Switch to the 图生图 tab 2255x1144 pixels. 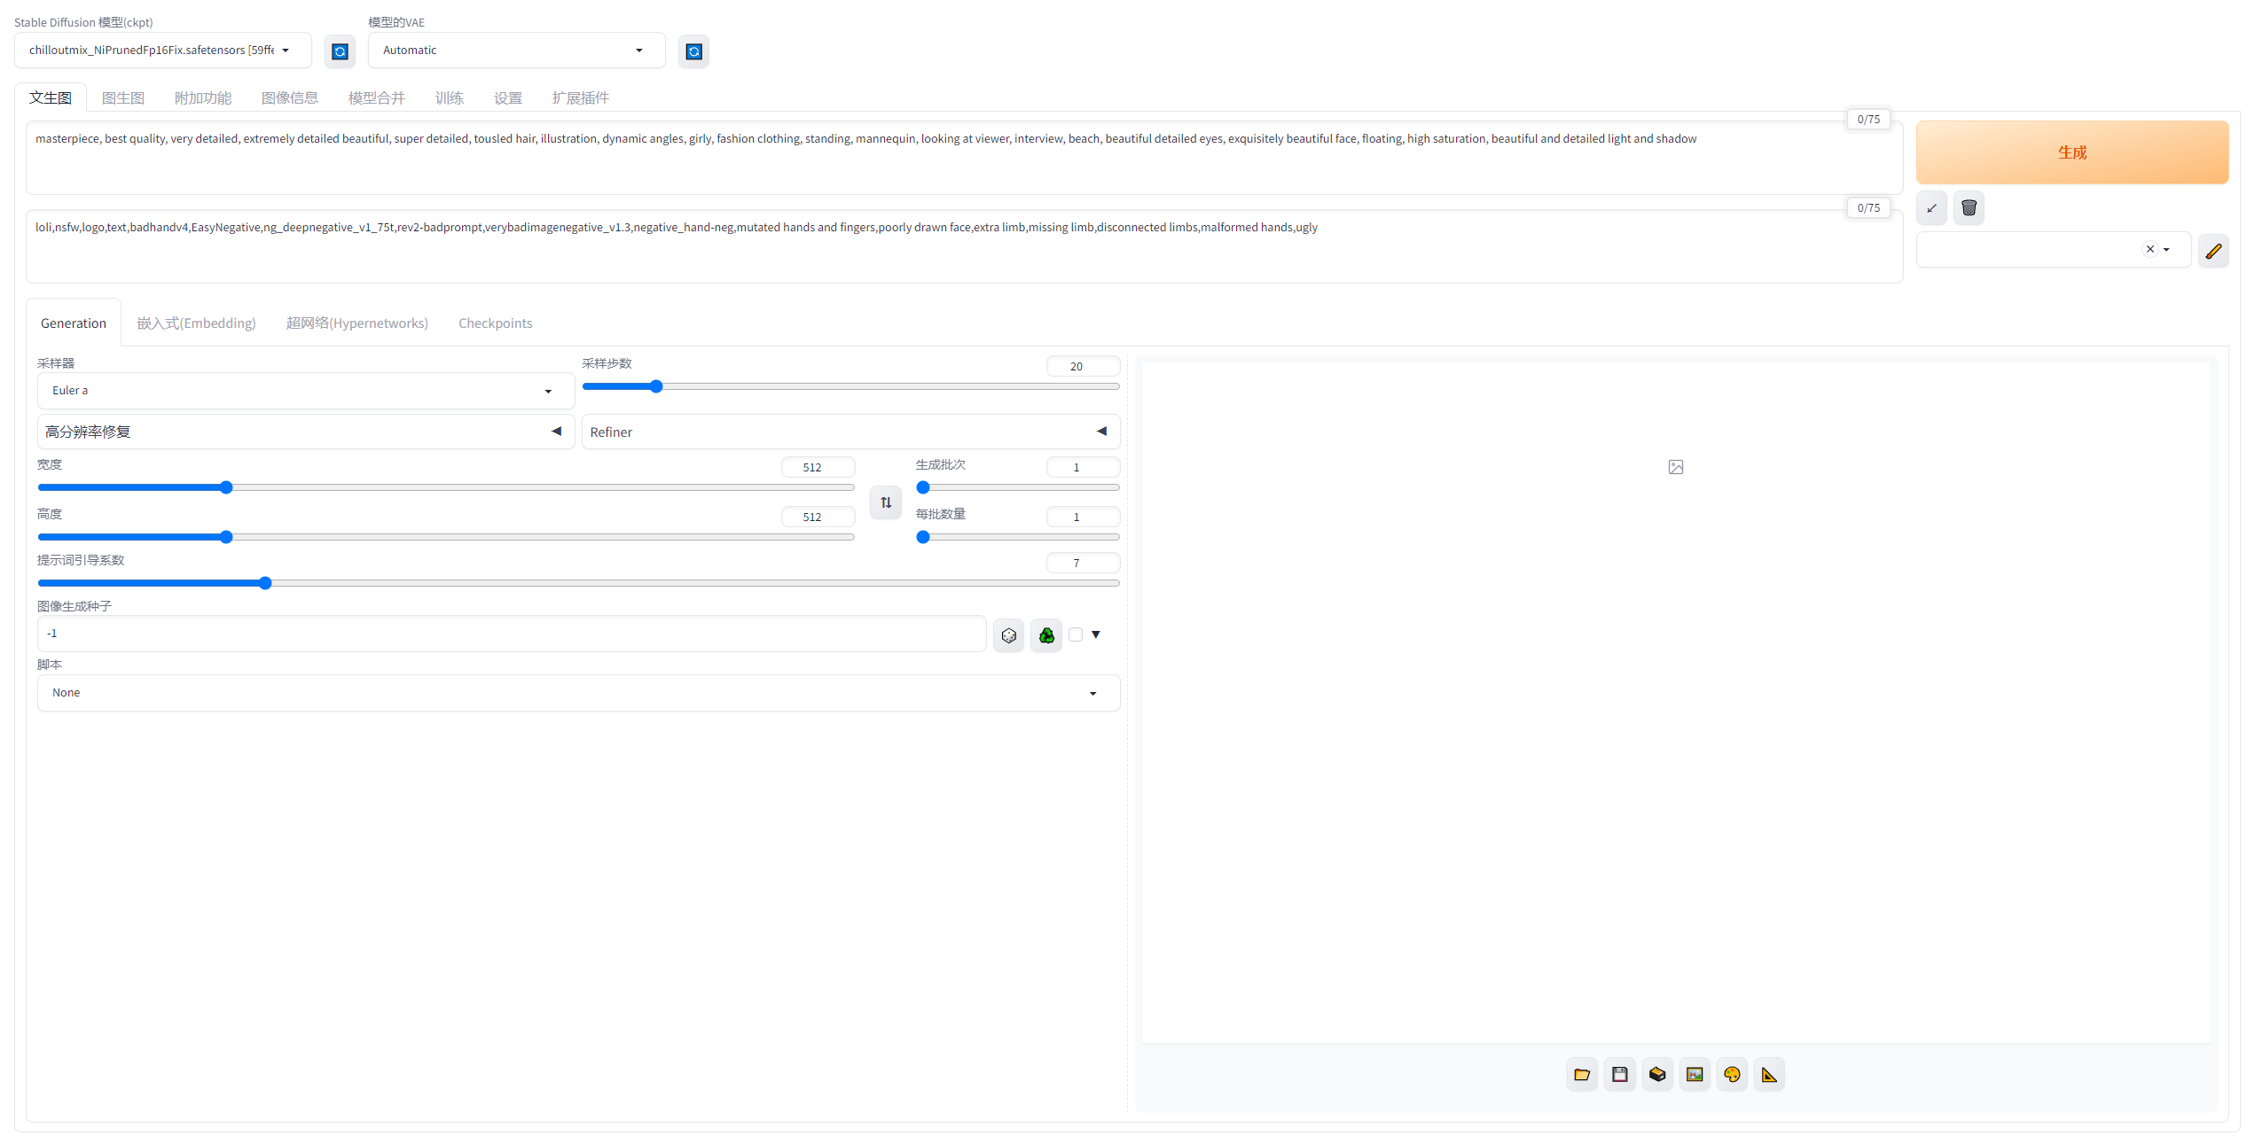coord(122,97)
